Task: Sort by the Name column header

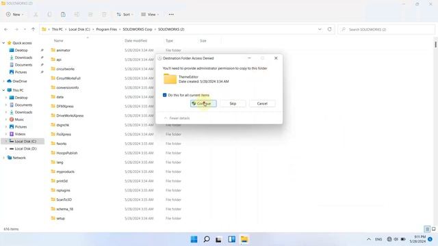Action: [58, 41]
